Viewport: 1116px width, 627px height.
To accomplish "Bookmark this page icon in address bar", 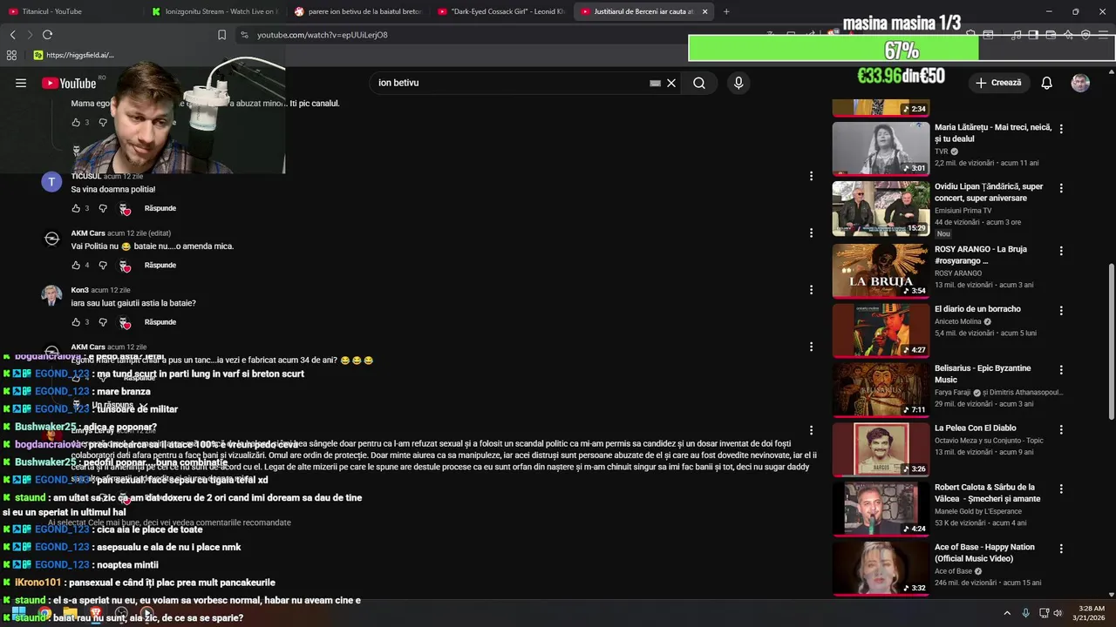I will pos(221,35).
